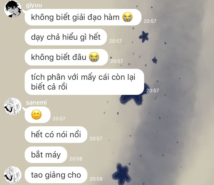Click the 20:57 timestamp beside the smiley message

click(59, 119)
